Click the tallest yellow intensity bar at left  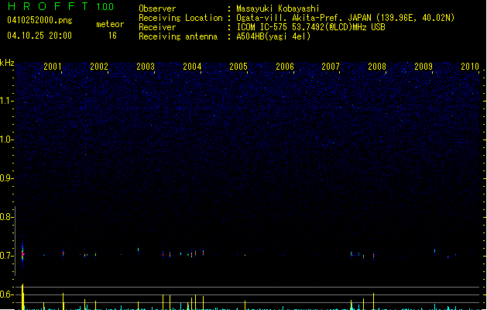(22, 297)
